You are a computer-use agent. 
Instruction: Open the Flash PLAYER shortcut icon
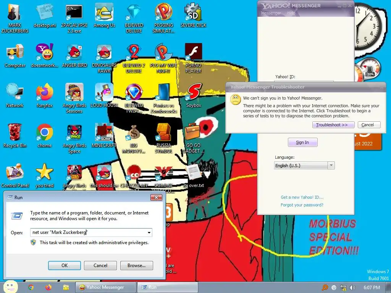[x=193, y=52]
